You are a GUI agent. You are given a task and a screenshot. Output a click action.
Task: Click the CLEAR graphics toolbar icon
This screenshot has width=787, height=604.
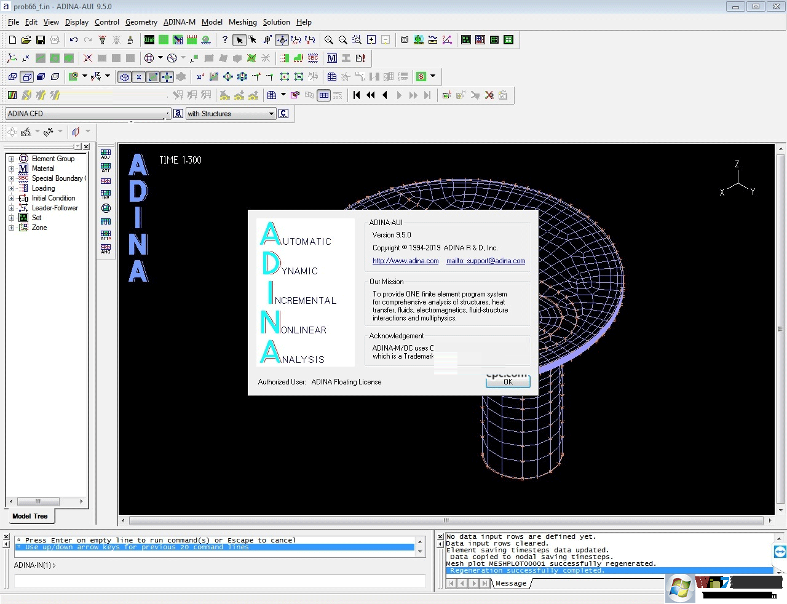pyautogui.click(x=148, y=40)
